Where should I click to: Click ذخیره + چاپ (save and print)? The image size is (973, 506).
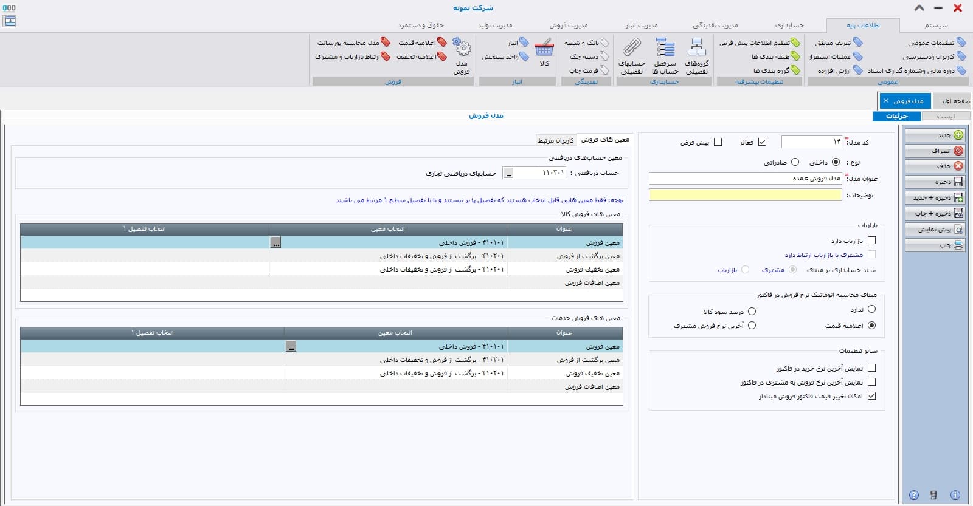[935, 213]
